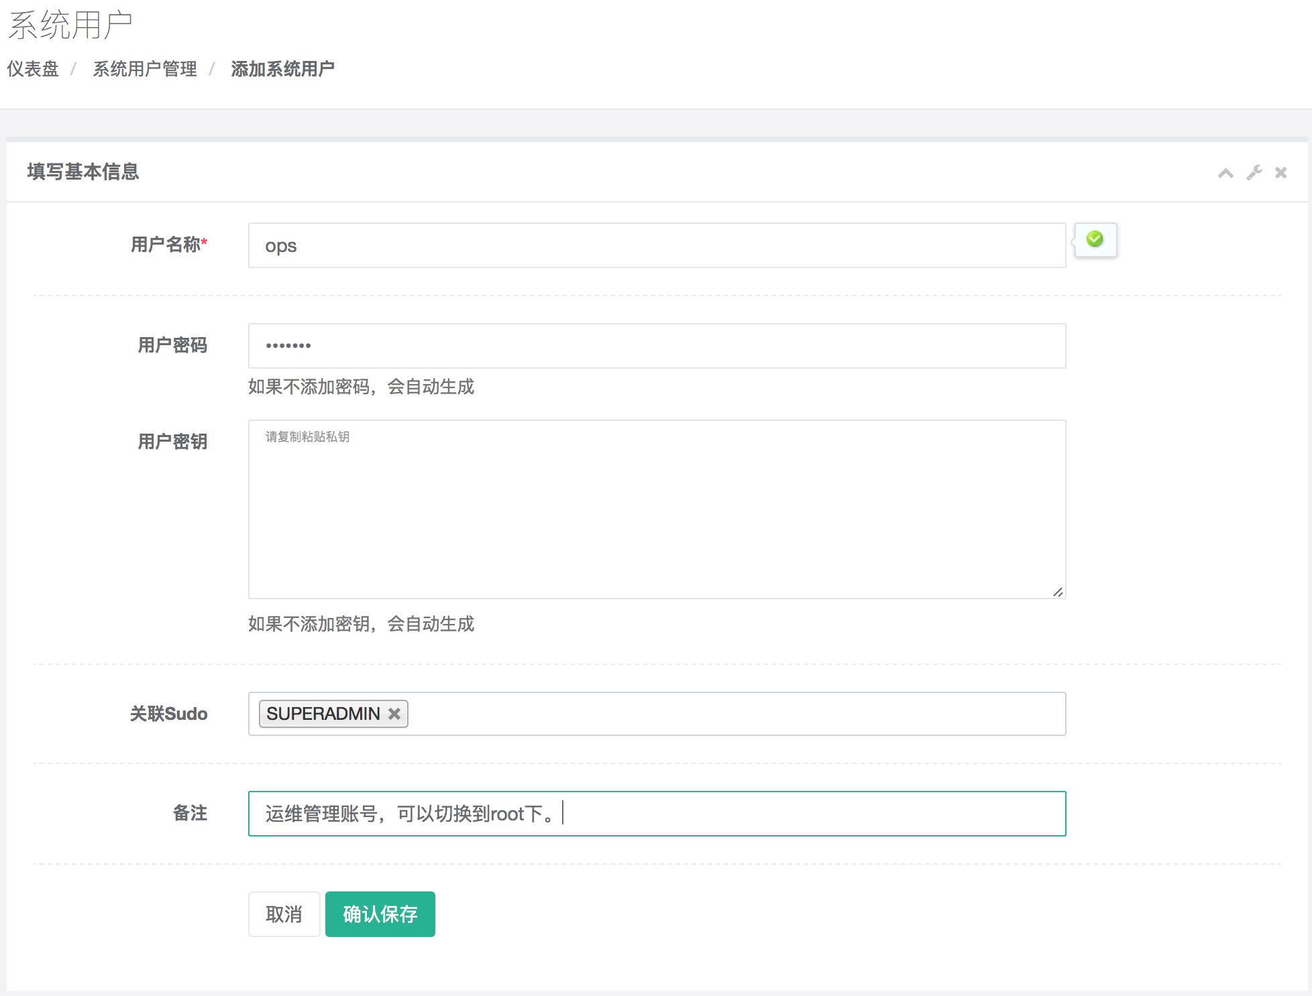Click in the 备注 remarks field
The height and width of the screenshot is (996, 1312).
click(x=805, y=814)
